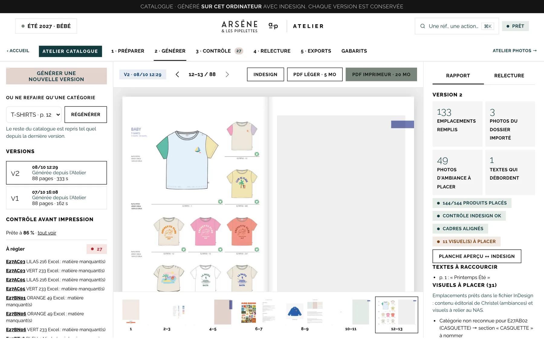544x340 pixels.
Task: Go to previous page spread arrow
Action: [177, 74]
